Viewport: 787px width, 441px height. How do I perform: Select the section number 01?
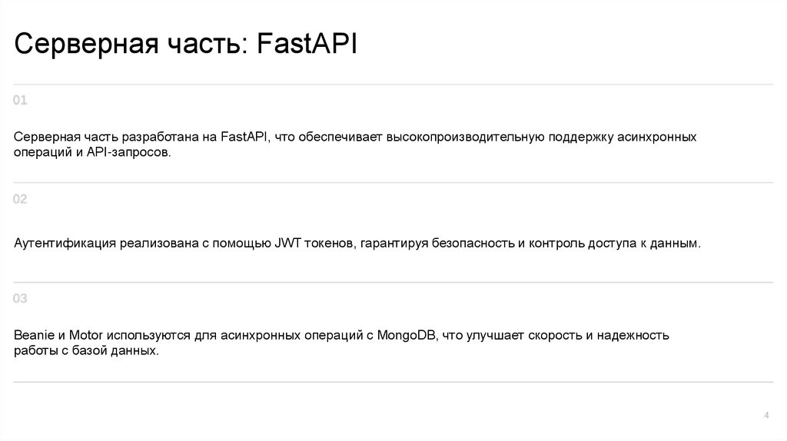[x=21, y=101]
